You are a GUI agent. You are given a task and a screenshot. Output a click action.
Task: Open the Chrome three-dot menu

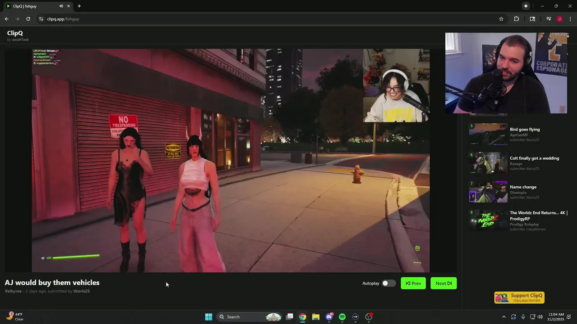[x=570, y=19]
